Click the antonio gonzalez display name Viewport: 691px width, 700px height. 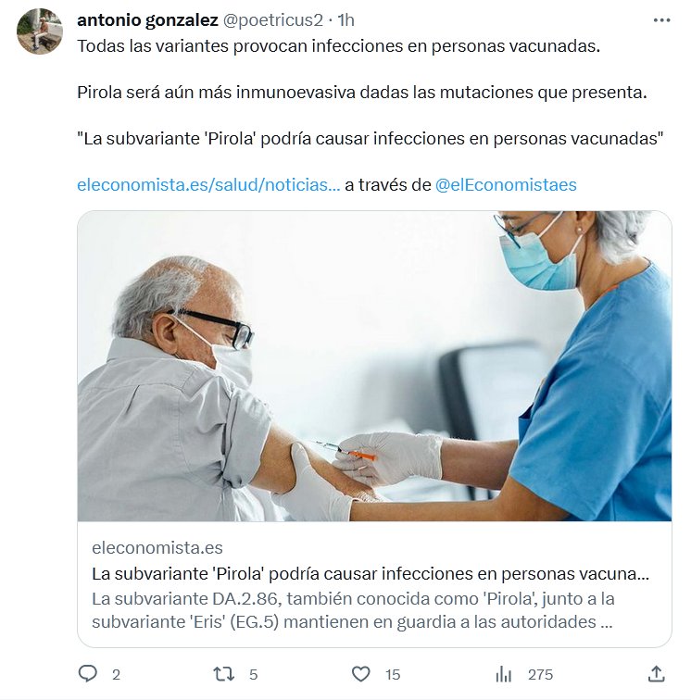tap(147, 20)
